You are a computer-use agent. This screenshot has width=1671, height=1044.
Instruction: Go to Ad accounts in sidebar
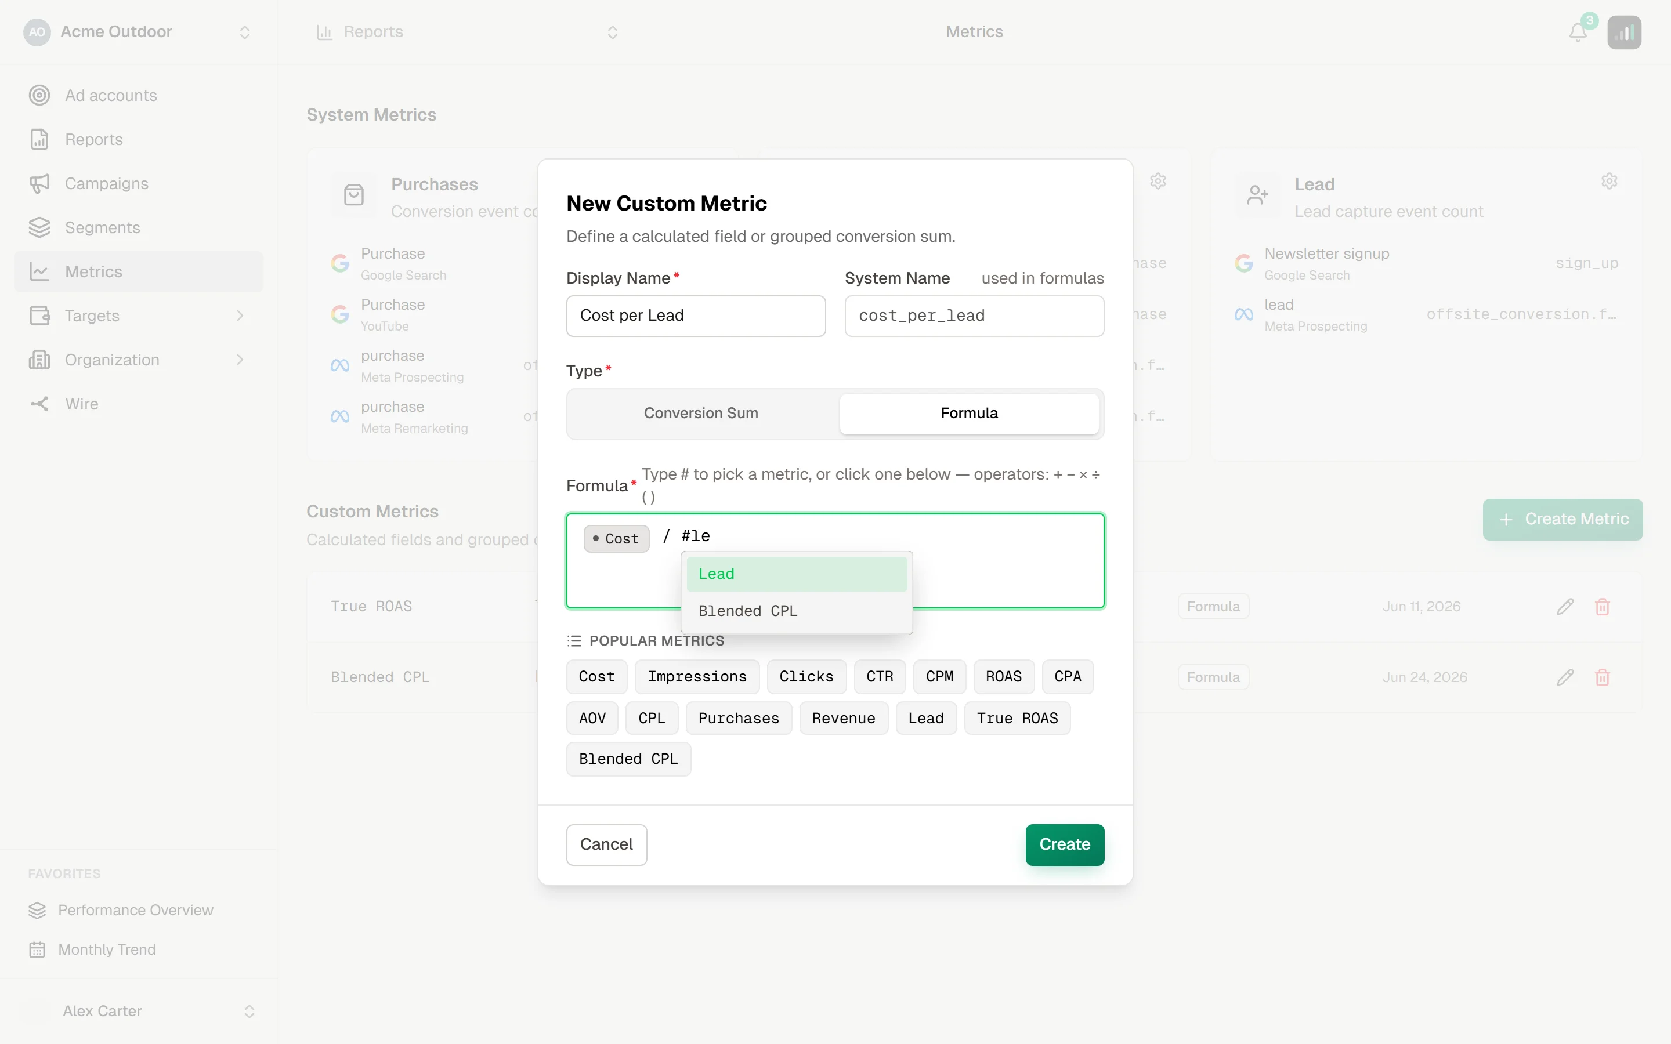click(x=139, y=95)
